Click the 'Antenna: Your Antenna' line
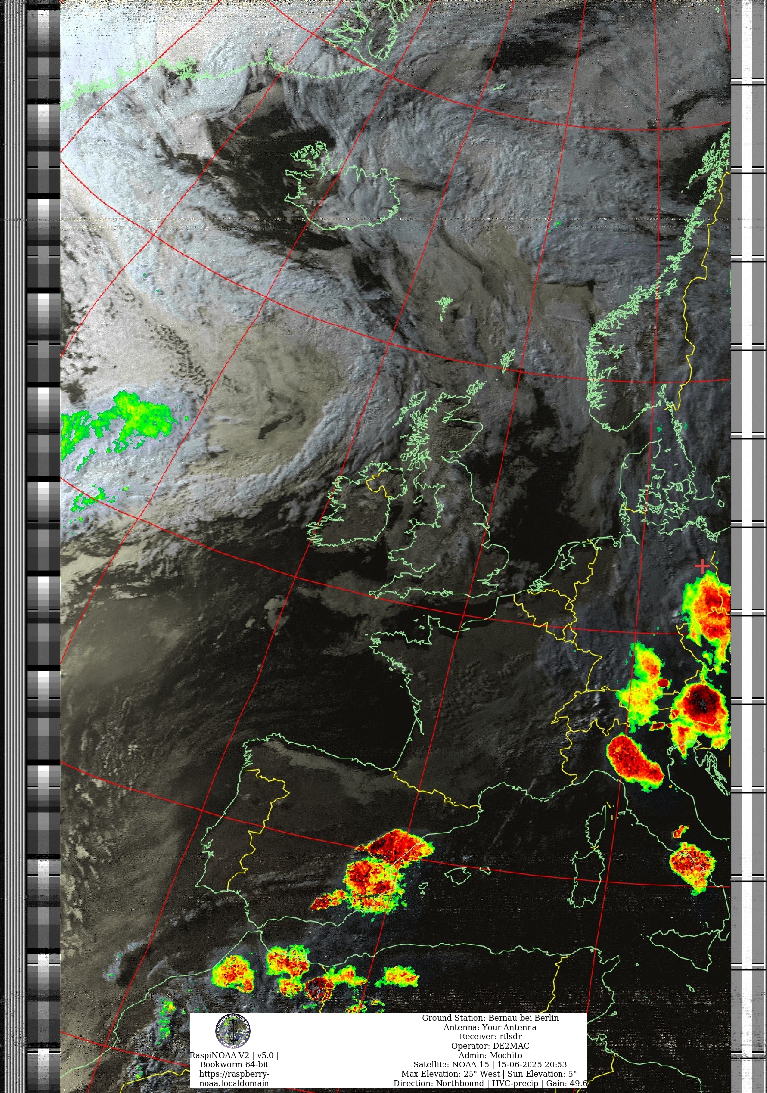 [490, 1028]
